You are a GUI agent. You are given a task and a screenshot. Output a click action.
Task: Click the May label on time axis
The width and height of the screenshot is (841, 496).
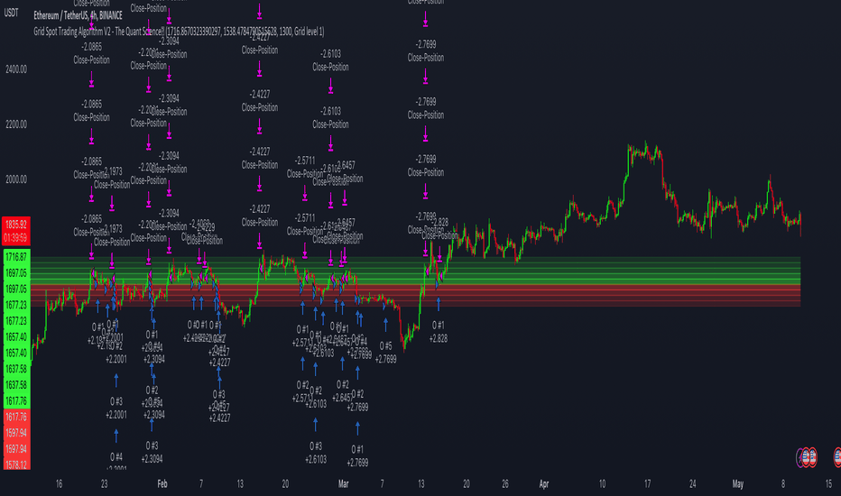click(x=738, y=484)
